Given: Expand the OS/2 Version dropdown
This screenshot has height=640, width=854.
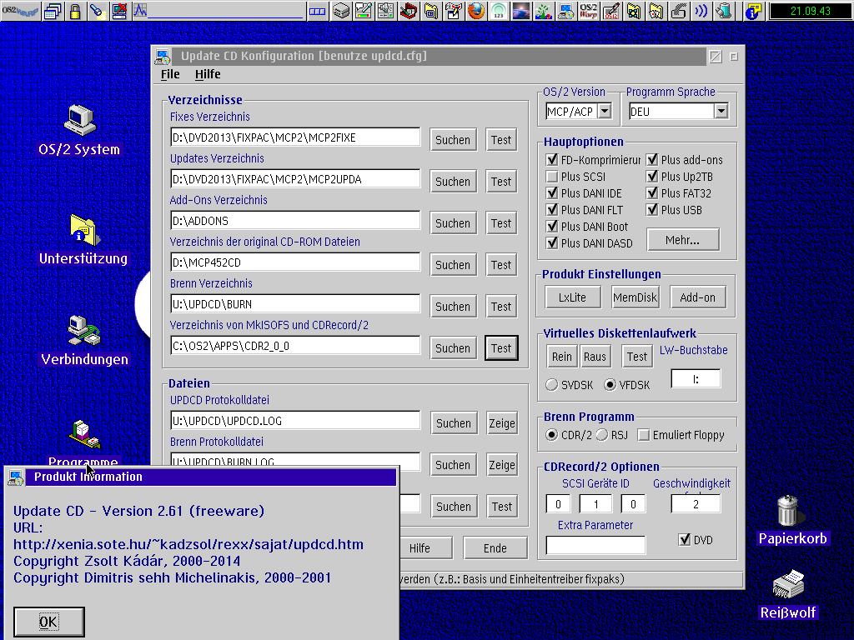Looking at the screenshot, I should tap(605, 111).
